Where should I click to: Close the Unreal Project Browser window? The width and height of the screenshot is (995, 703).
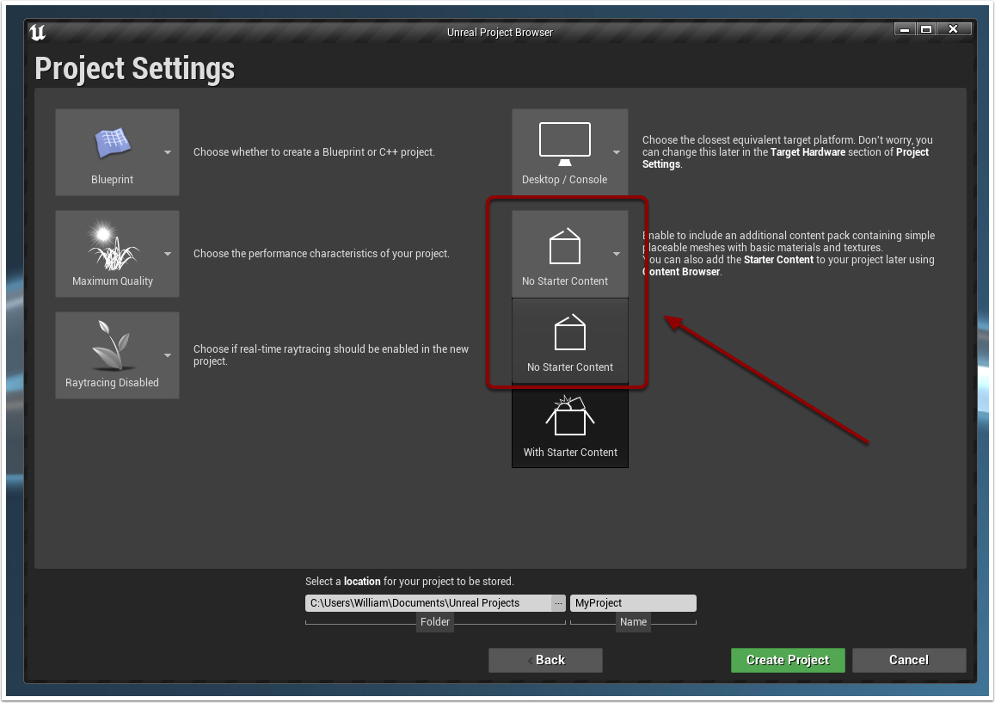pyautogui.click(x=953, y=29)
